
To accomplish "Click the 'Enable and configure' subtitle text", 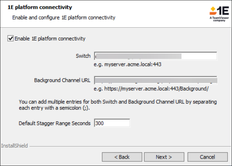I will (64, 17).
